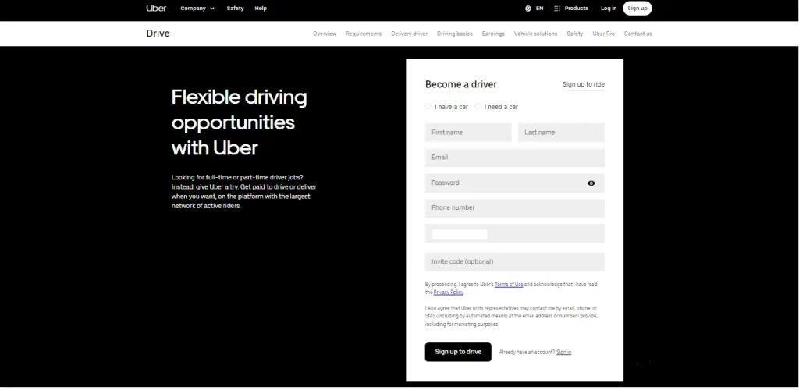Click the Sign up to drive button
Viewport: 799px width, 390px height.
pyautogui.click(x=458, y=352)
